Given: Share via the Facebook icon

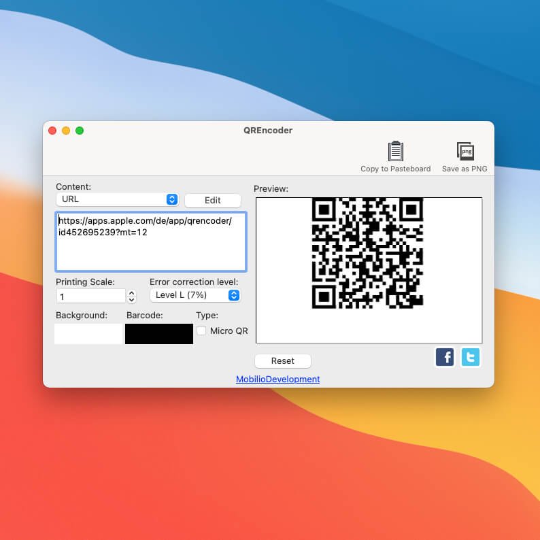Looking at the screenshot, I should pos(445,357).
